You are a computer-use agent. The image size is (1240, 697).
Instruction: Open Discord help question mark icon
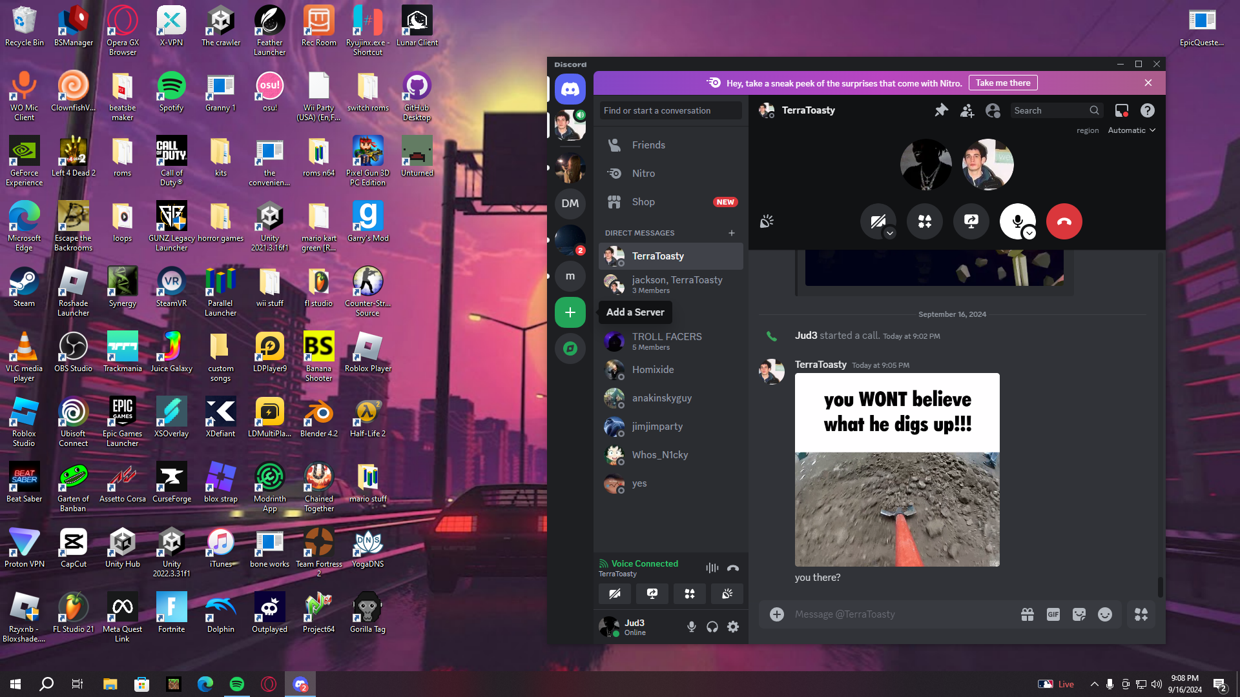coord(1148,110)
